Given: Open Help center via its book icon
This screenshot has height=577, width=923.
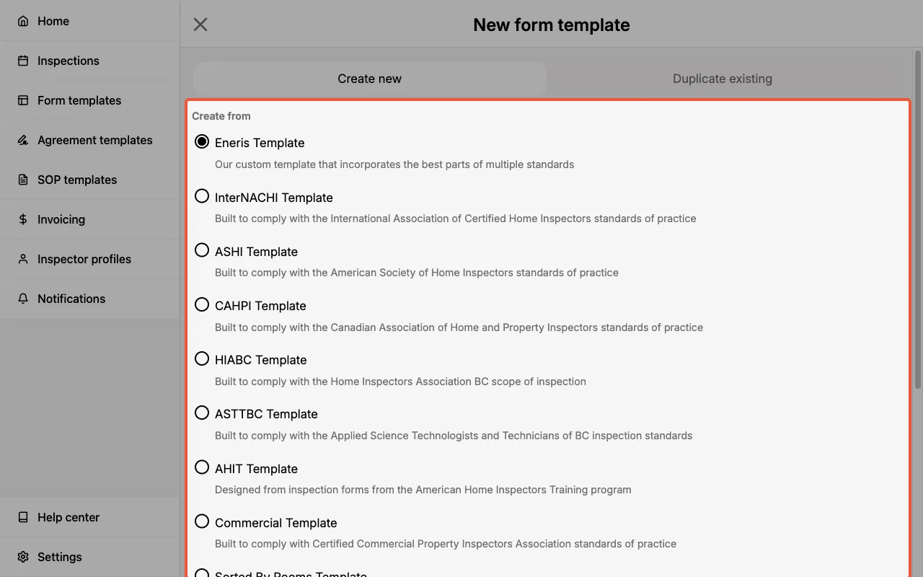Looking at the screenshot, I should coord(24,517).
